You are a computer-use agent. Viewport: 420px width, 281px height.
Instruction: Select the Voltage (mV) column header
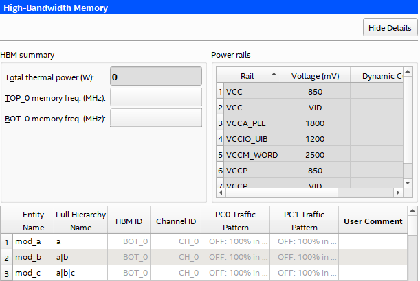coord(316,75)
